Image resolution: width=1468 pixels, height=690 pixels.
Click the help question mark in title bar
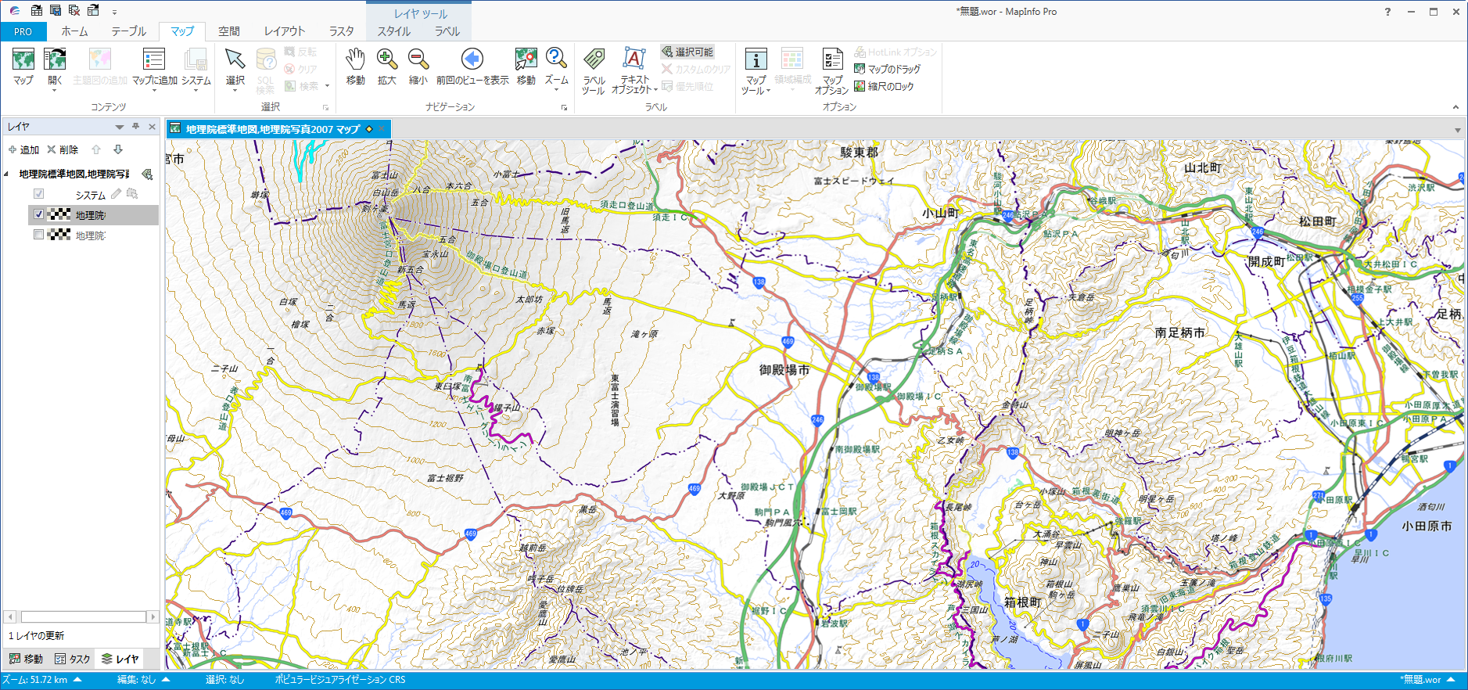tap(1387, 12)
